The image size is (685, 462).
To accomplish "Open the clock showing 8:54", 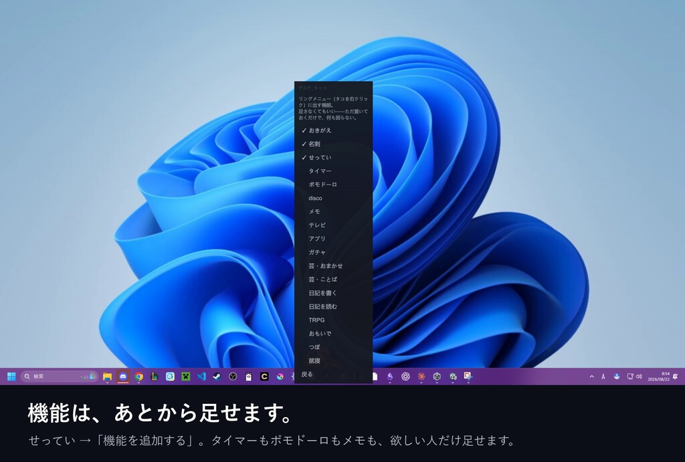I will [x=658, y=376].
